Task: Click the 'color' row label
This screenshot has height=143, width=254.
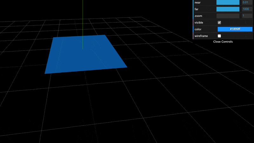Action: (x=198, y=29)
